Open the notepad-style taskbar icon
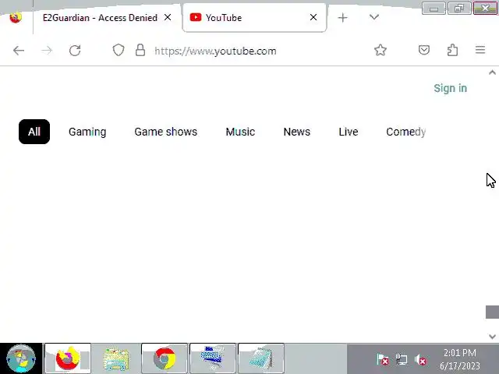The width and height of the screenshot is (499, 374). [261, 358]
